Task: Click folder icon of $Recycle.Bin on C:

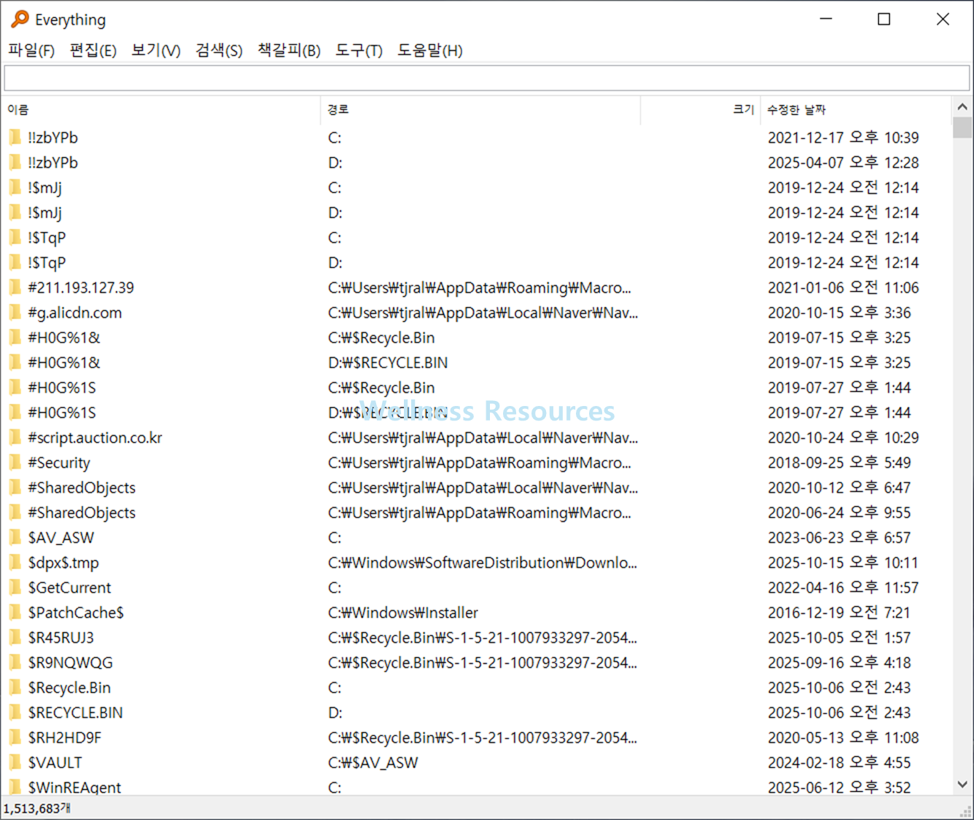Action: (x=15, y=688)
